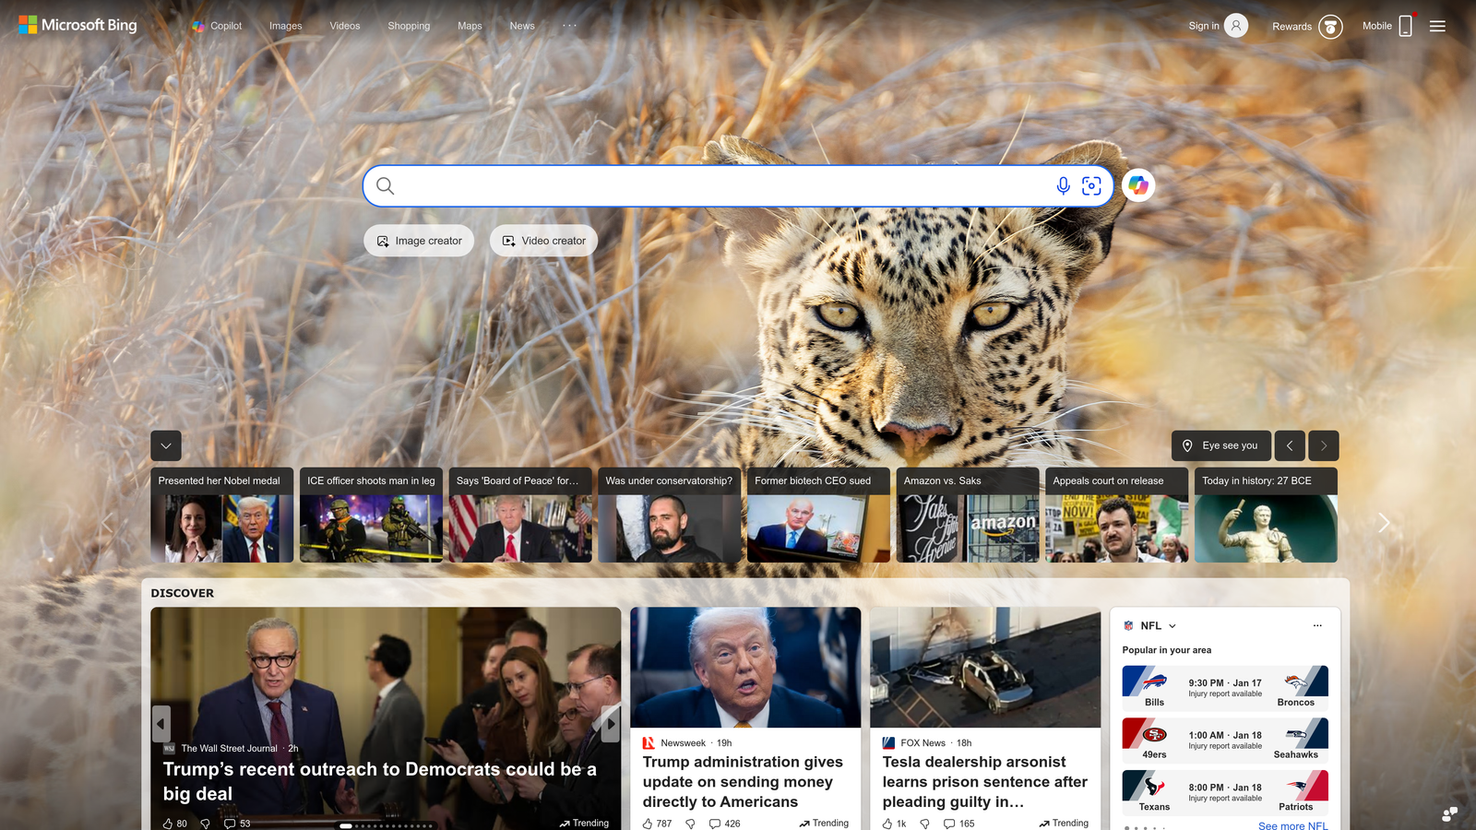Collapse the news carousel with the down chevron
Screen dimensions: 1476x830
pyautogui.click(x=166, y=445)
